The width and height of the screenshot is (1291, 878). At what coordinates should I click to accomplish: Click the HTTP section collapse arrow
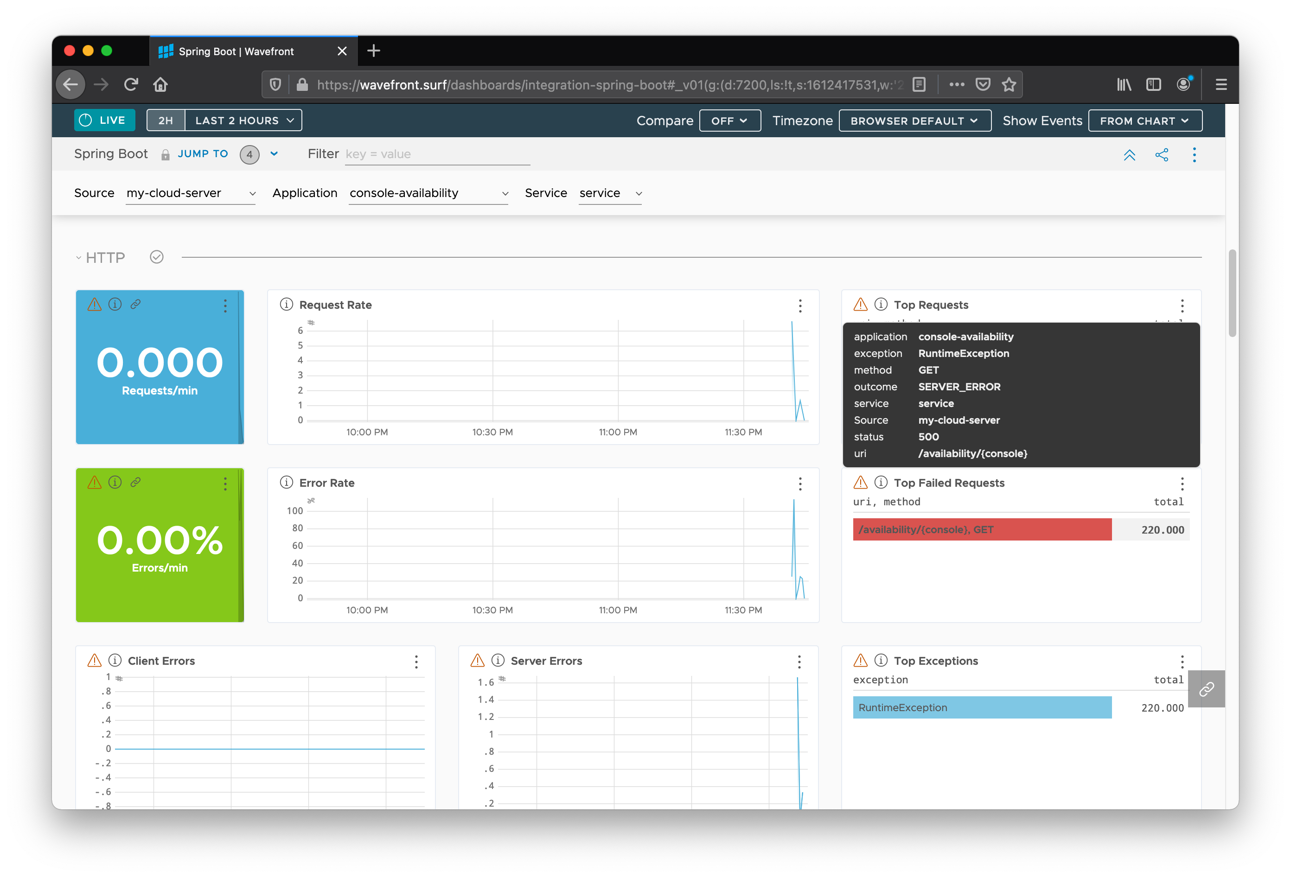pyautogui.click(x=78, y=258)
